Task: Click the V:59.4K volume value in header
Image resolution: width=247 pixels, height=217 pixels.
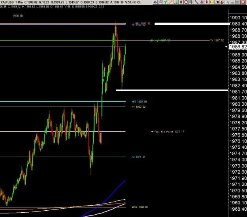Action: tap(130, 2)
